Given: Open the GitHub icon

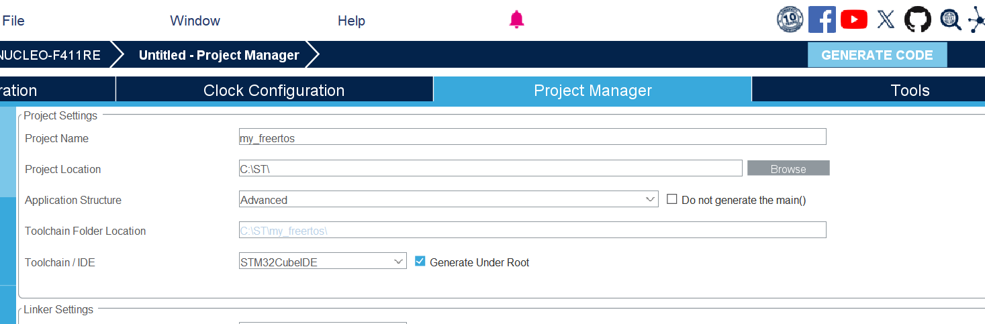Looking at the screenshot, I should click(x=918, y=19).
